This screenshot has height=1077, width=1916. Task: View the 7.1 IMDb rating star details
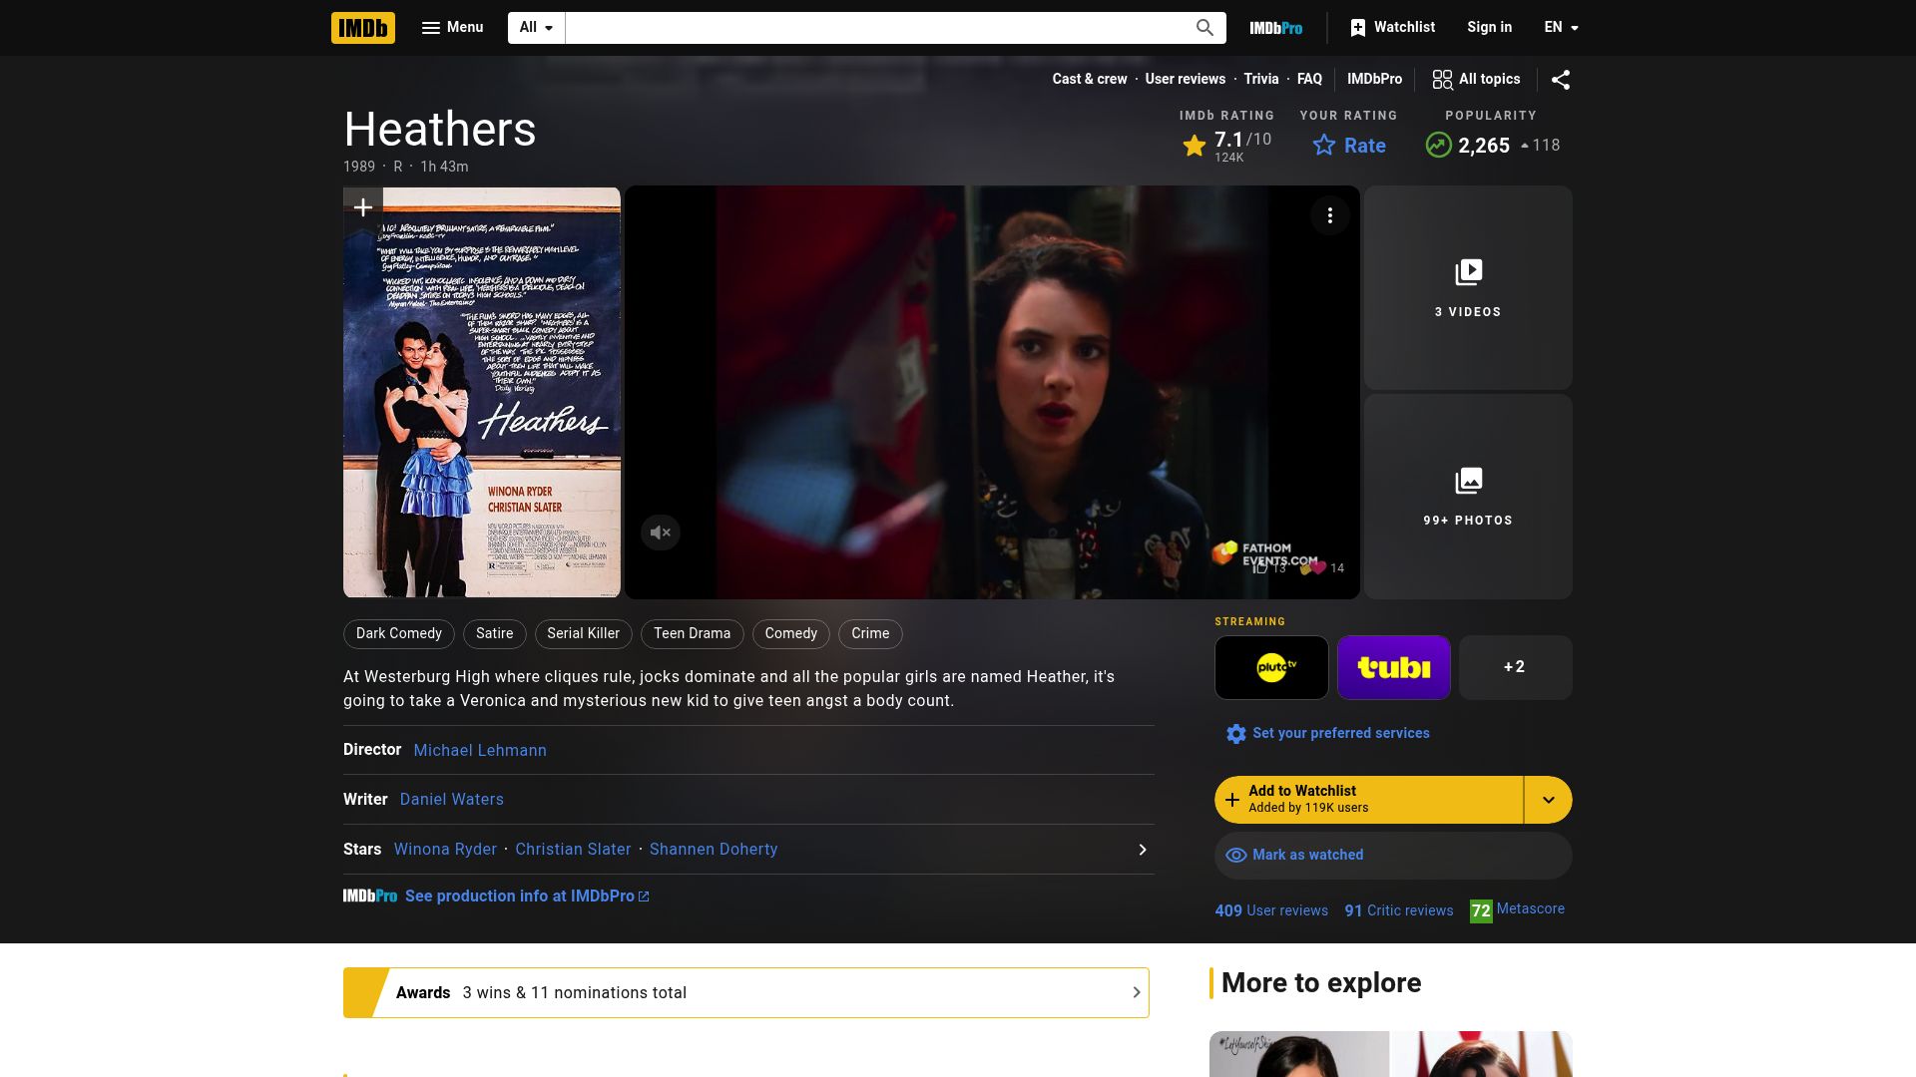point(1226,146)
